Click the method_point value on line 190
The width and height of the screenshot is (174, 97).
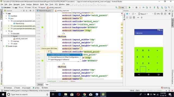click(x=91, y=52)
